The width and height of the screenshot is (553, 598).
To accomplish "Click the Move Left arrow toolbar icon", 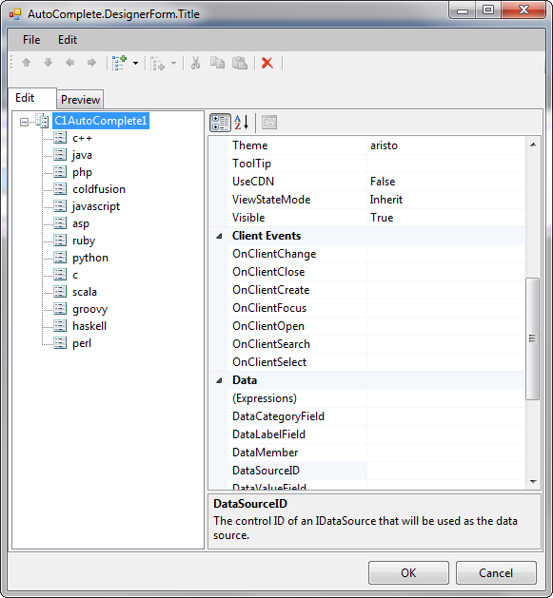I will pos(69,63).
